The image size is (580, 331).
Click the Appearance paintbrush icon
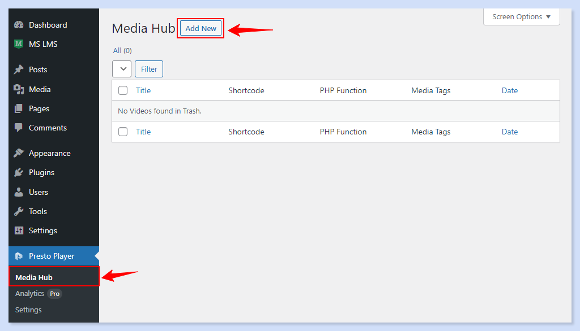(x=19, y=153)
